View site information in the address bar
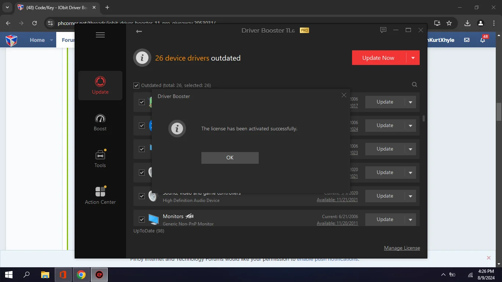 [x=50, y=23]
